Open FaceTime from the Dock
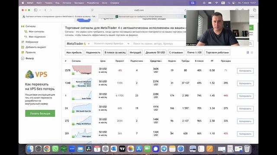The height and width of the screenshot is (155, 277). pos(147,149)
